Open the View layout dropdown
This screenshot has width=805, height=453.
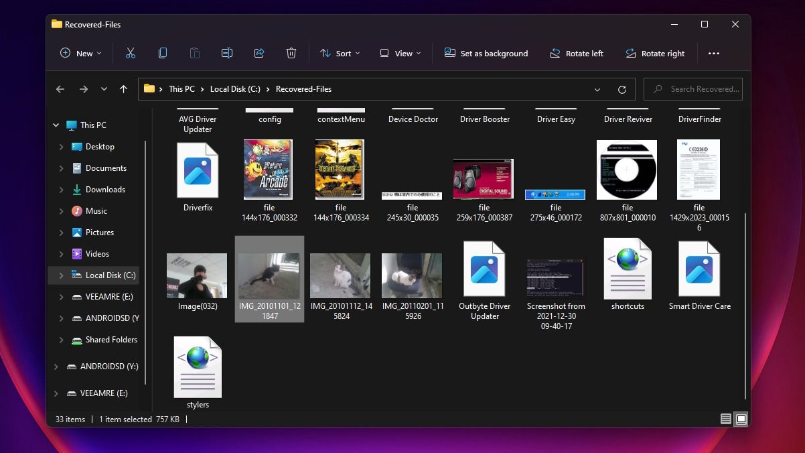[400, 53]
